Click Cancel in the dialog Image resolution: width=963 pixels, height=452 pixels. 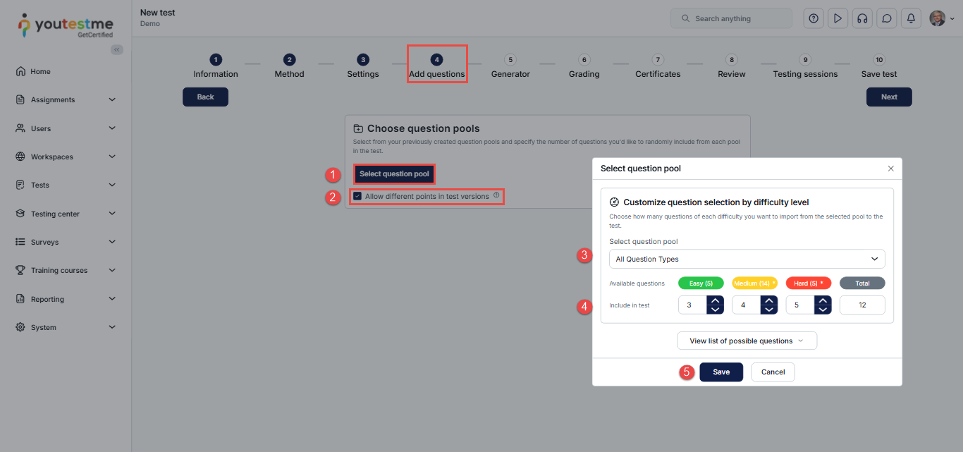tap(773, 372)
